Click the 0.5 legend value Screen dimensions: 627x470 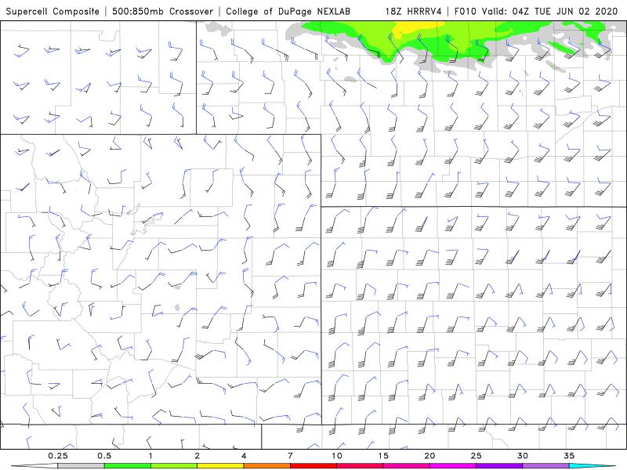[104, 456]
